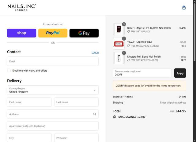The image size is (196, 142).
Task: Click tag icon next to Billie FREE GIFT APPLIED
Action: (129, 32)
